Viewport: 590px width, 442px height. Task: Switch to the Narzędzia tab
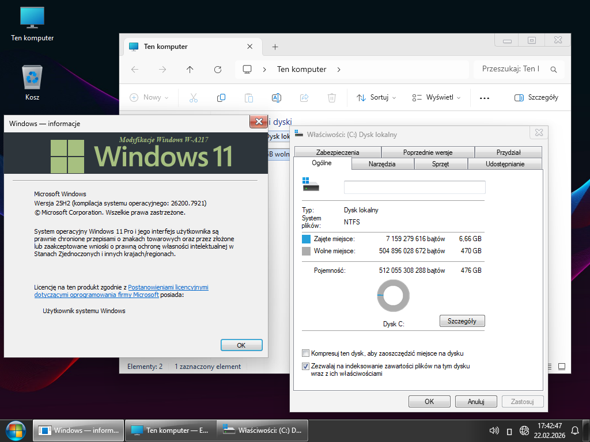pos(381,164)
